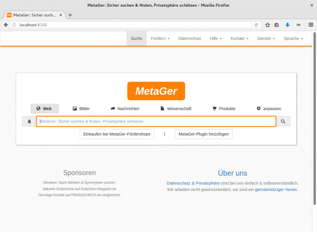Image resolution: width=317 pixels, height=232 pixels.
Task: Click the water drop color icon beside search
Action: tap(29, 121)
